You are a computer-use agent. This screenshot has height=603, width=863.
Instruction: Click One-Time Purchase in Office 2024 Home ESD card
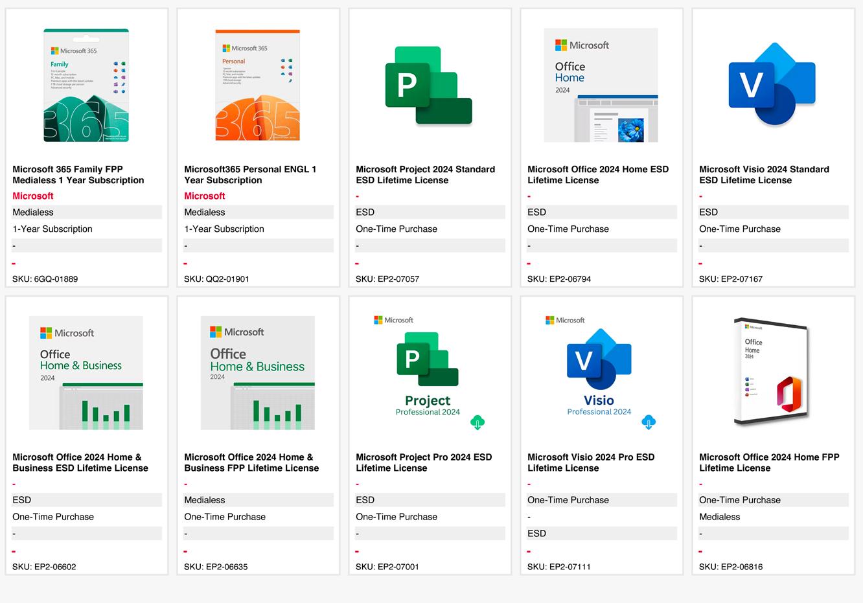tap(568, 229)
